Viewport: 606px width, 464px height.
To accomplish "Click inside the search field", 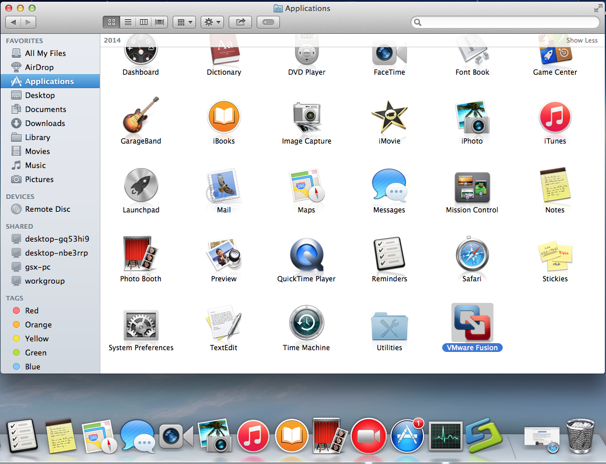I will [505, 22].
